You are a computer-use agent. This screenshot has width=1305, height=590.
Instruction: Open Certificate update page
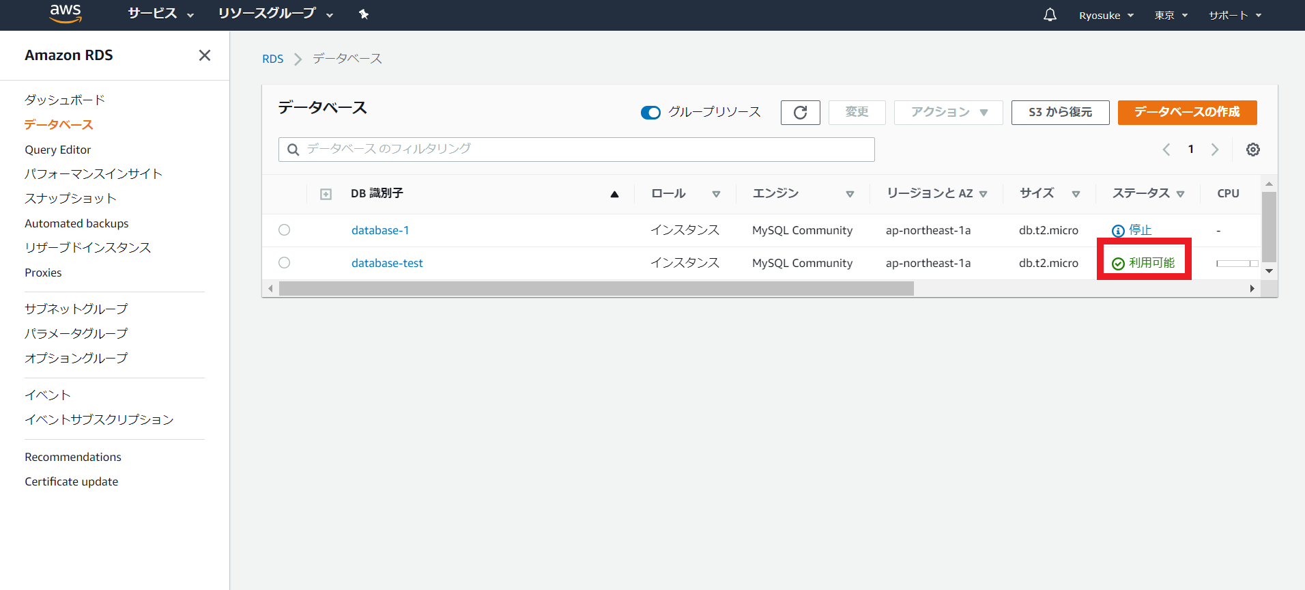click(x=72, y=481)
